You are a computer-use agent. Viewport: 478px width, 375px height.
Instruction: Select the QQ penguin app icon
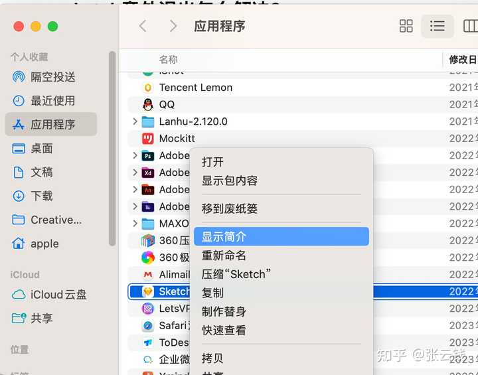click(148, 105)
